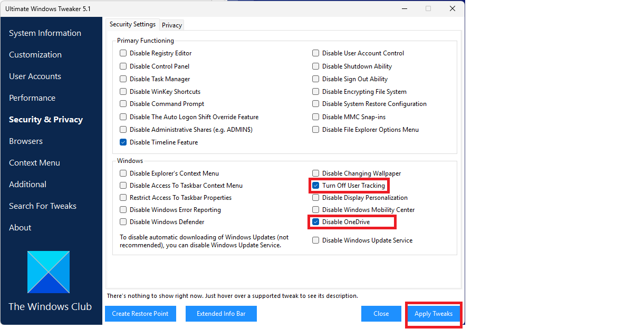Uncheck Turn Off User Tracking
Screen dimensions: 635x329
(315, 186)
